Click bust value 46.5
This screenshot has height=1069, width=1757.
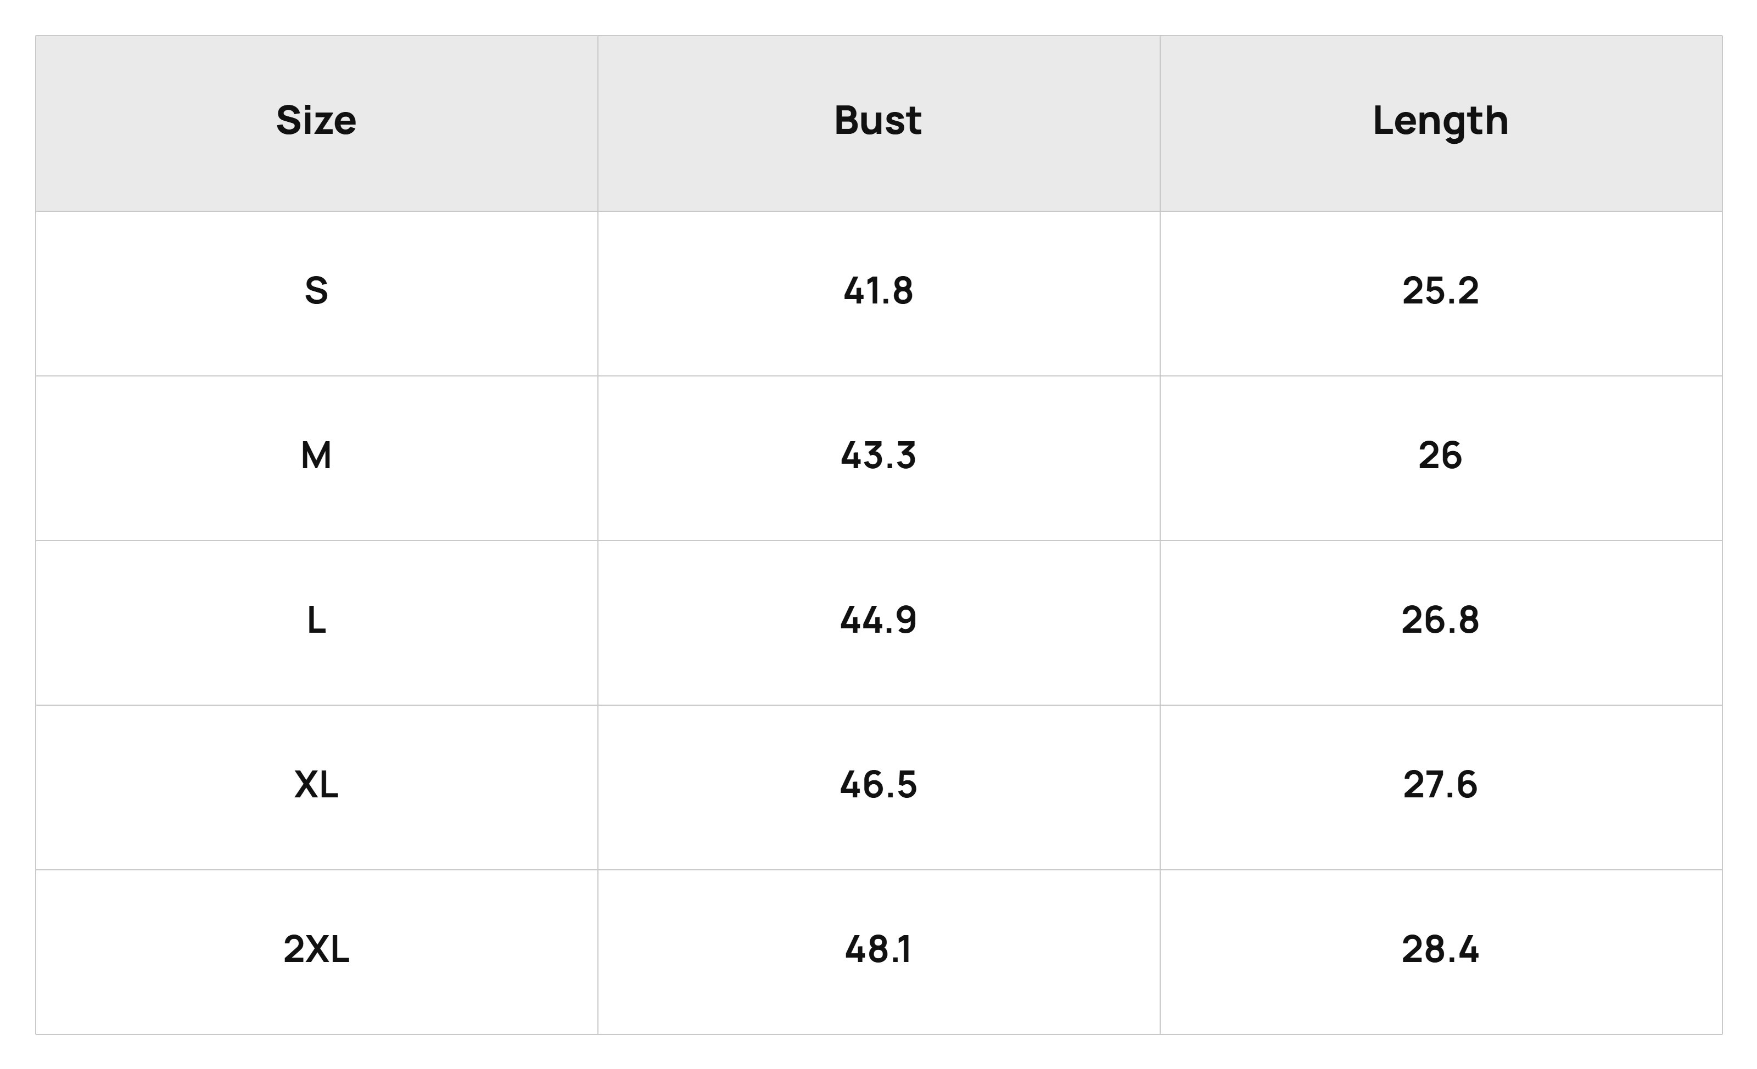(x=878, y=785)
